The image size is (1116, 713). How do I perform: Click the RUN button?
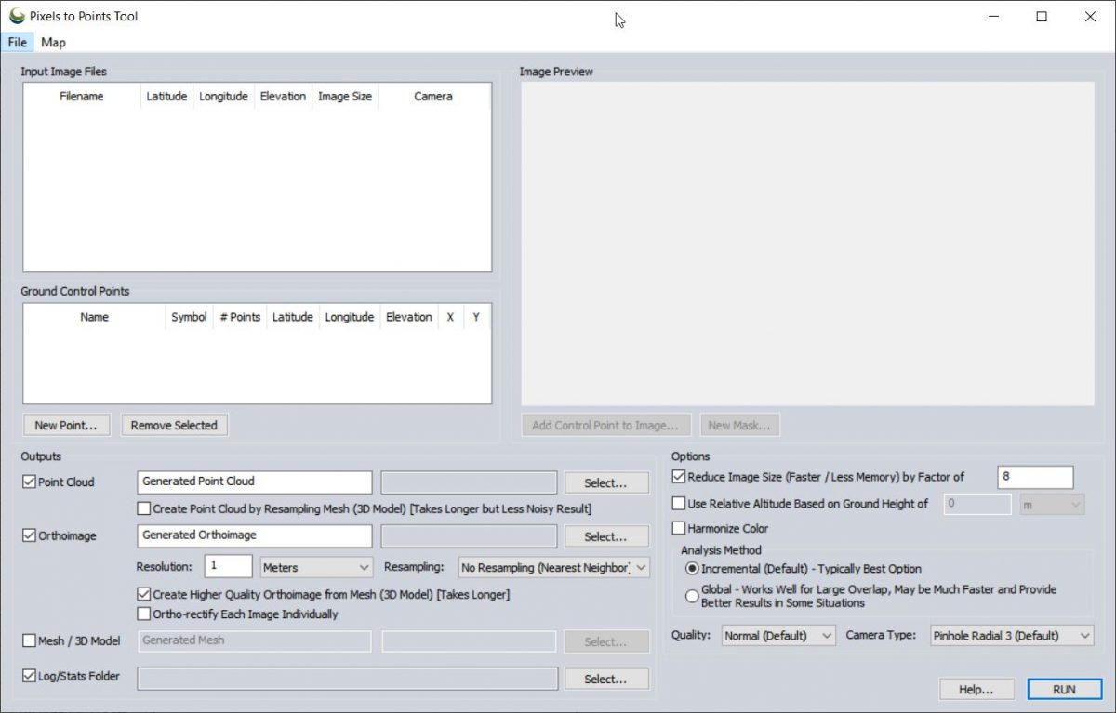[1064, 689]
